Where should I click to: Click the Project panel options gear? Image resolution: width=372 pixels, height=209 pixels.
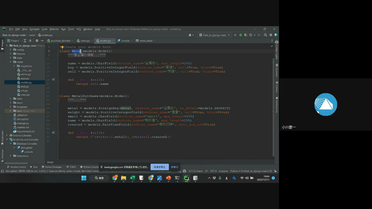(x=37, y=41)
